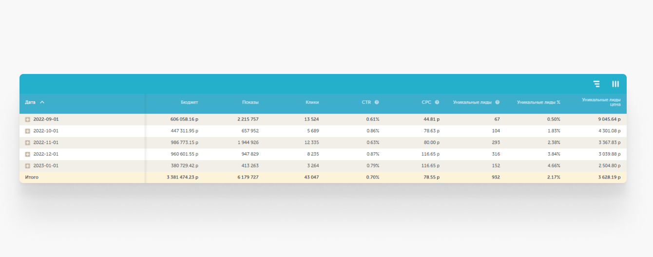
Task: Click the Уникальные лиды help icon
Action: click(498, 102)
